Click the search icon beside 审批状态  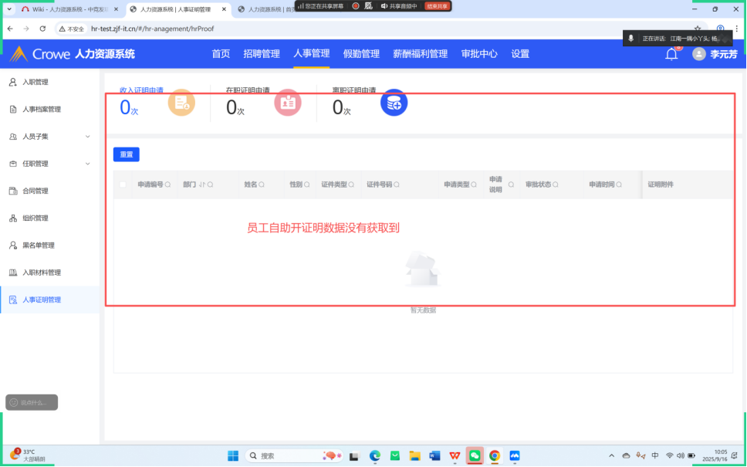(x=556, y=184)
